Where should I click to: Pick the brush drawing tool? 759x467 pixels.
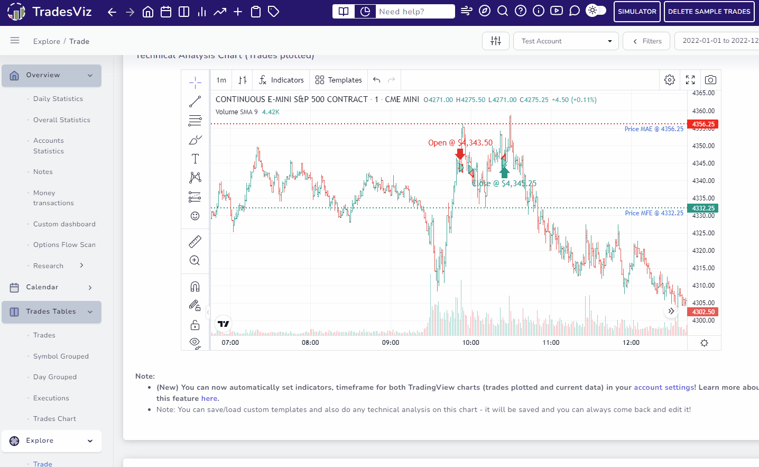pyautogui.click(x=195, y=140)
